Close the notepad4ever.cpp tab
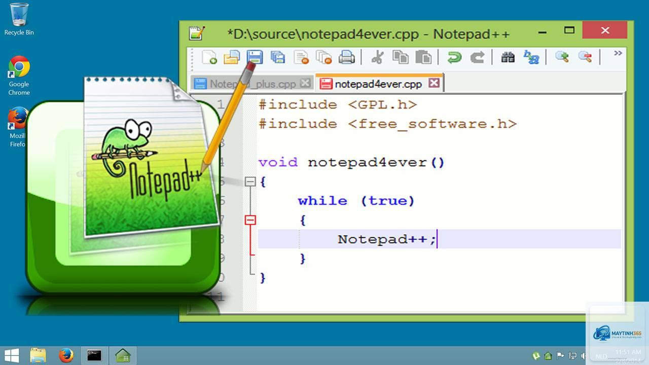This screenshot has width=649, height=365. pyautogui.click(x=434, y=83)
